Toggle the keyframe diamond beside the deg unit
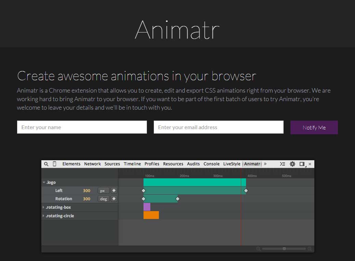 (114, 198)
